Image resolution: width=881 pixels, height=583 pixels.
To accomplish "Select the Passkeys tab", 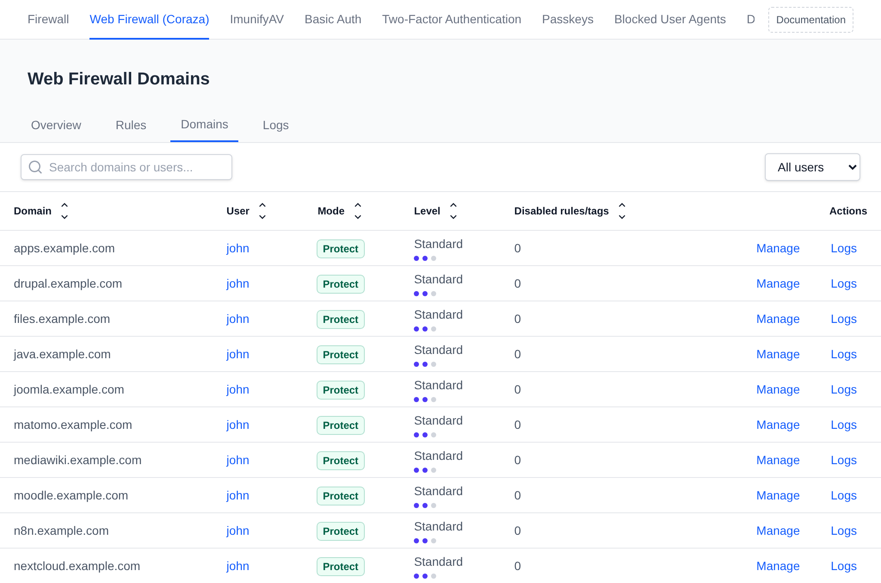I will click(x=568, y=19).
